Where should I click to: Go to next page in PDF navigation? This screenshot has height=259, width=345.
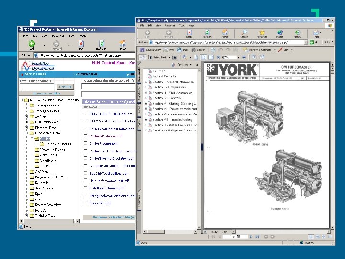(x=251, y=237)
